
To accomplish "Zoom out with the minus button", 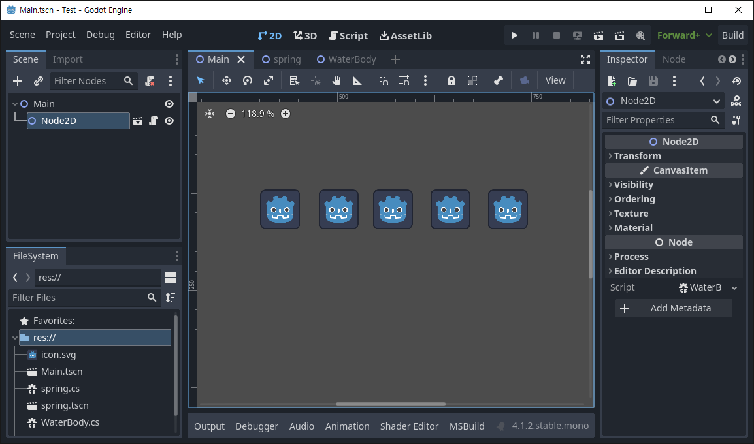I will [x=231, y=114].
